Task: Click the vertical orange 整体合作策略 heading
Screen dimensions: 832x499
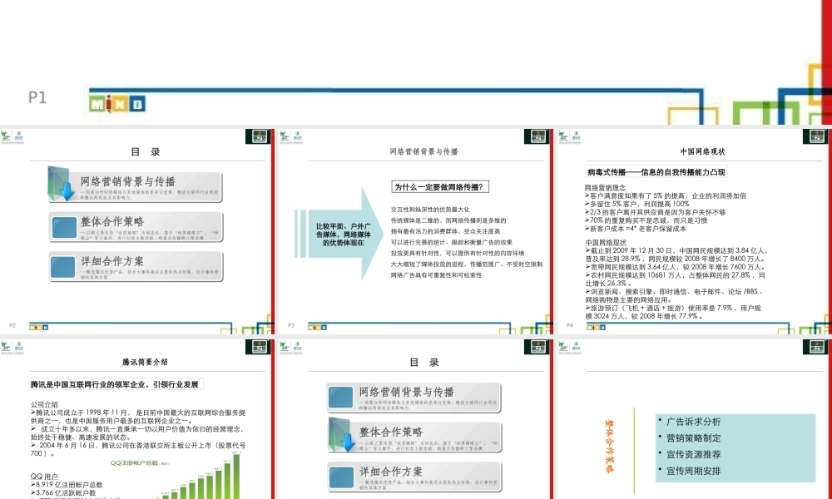Action: tap(610, 447)
